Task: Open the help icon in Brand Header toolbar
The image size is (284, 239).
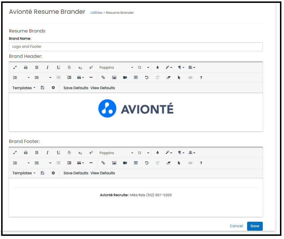Action: (201, 78)
